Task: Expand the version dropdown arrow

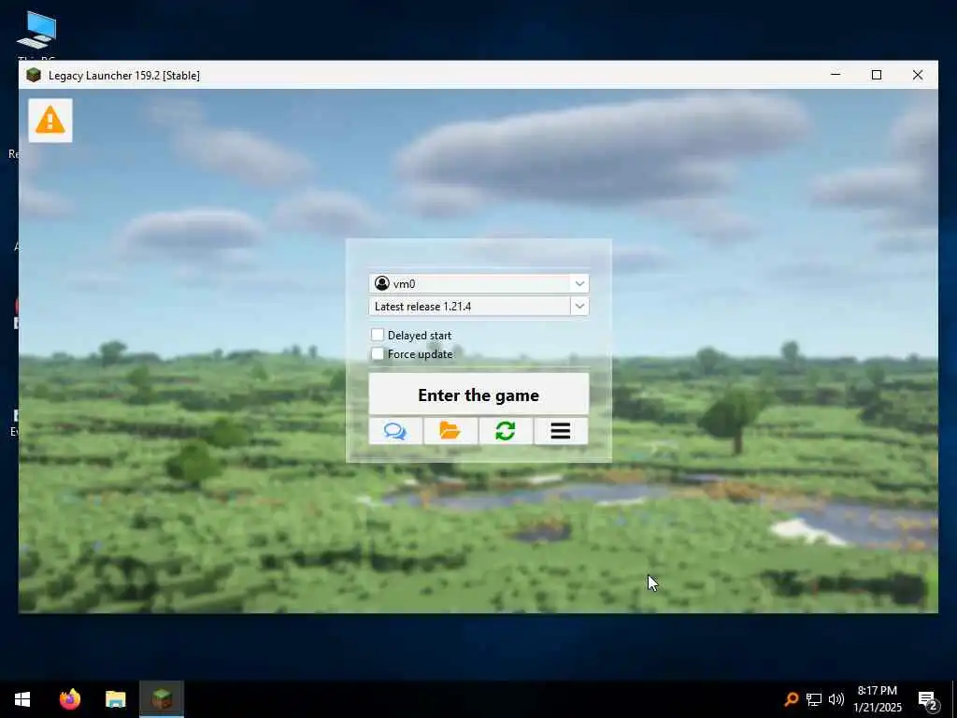Action: 579,306
